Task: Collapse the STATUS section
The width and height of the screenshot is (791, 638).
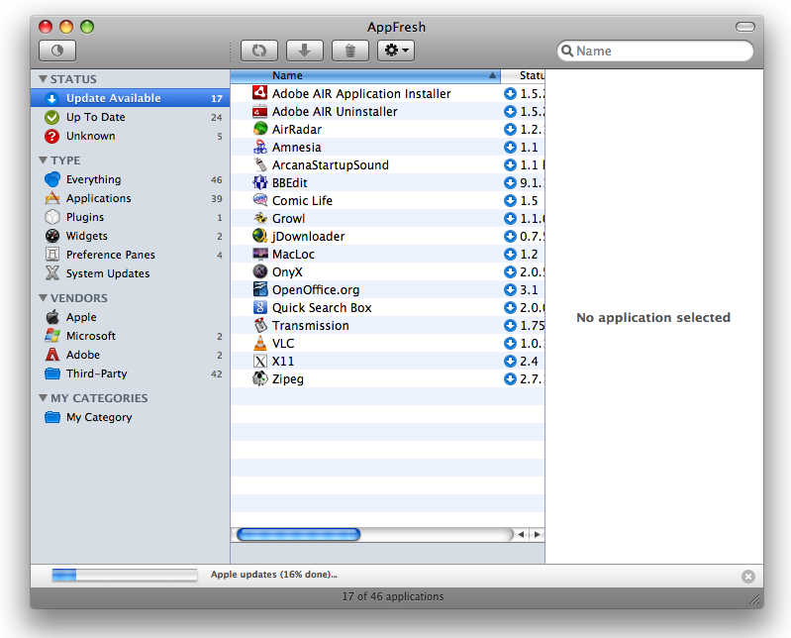Action: tap(43, 79)
